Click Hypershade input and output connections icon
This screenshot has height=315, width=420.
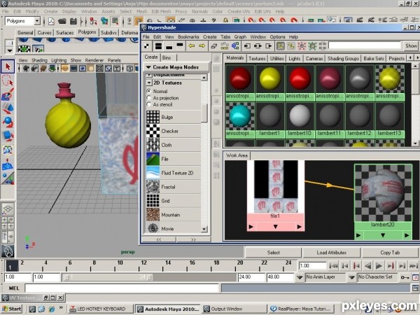point(258,46)
